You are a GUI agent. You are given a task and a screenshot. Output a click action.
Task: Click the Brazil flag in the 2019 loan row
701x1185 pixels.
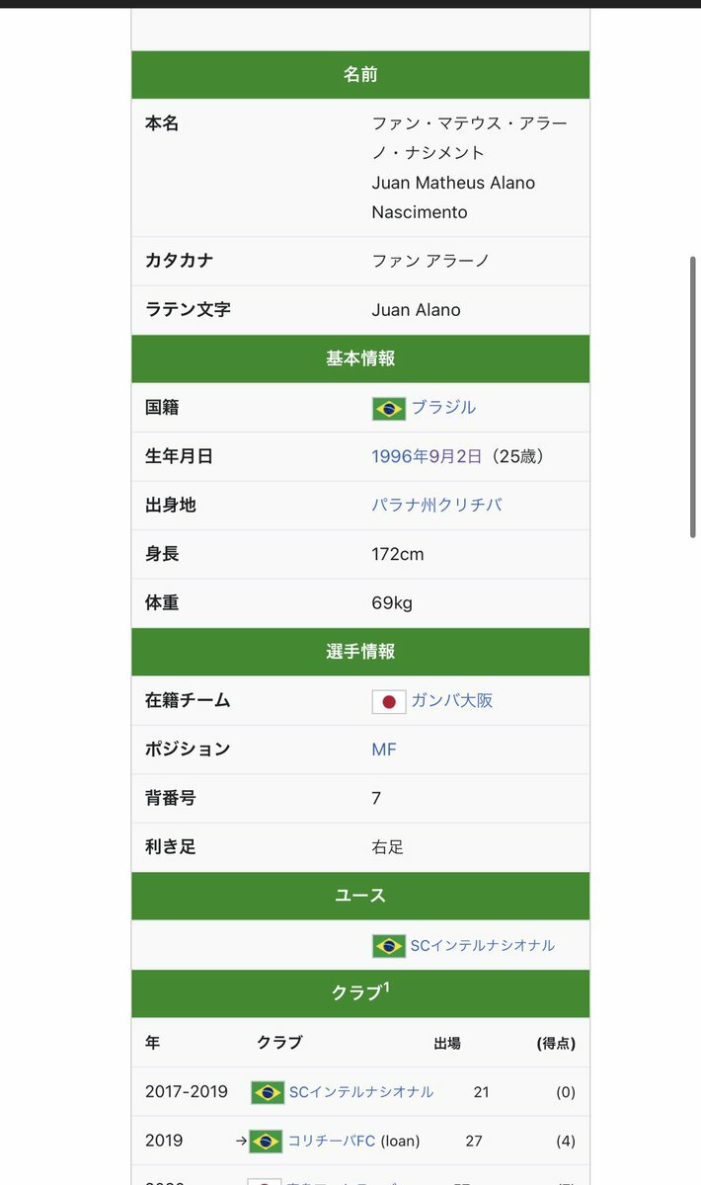(x=266, y=1142)
